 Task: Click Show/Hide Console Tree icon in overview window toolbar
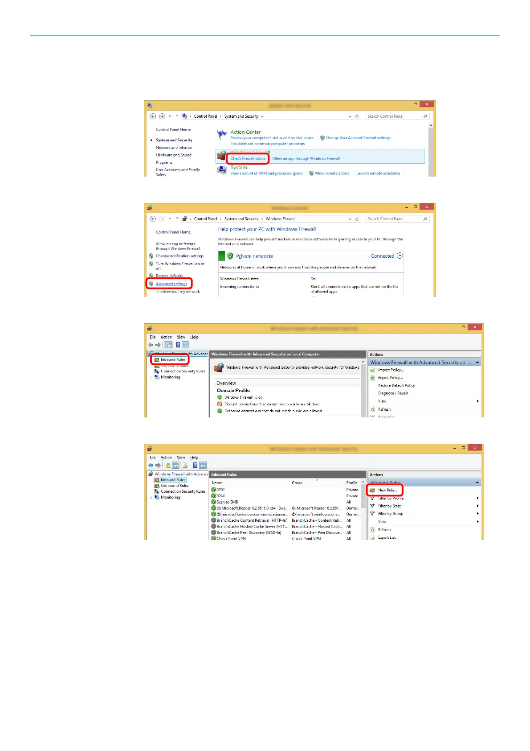[x=168, y=345]
